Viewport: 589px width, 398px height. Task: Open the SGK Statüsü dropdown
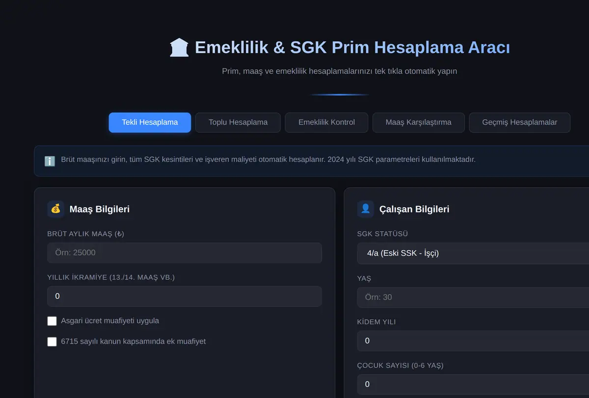(x=473, y=253)
